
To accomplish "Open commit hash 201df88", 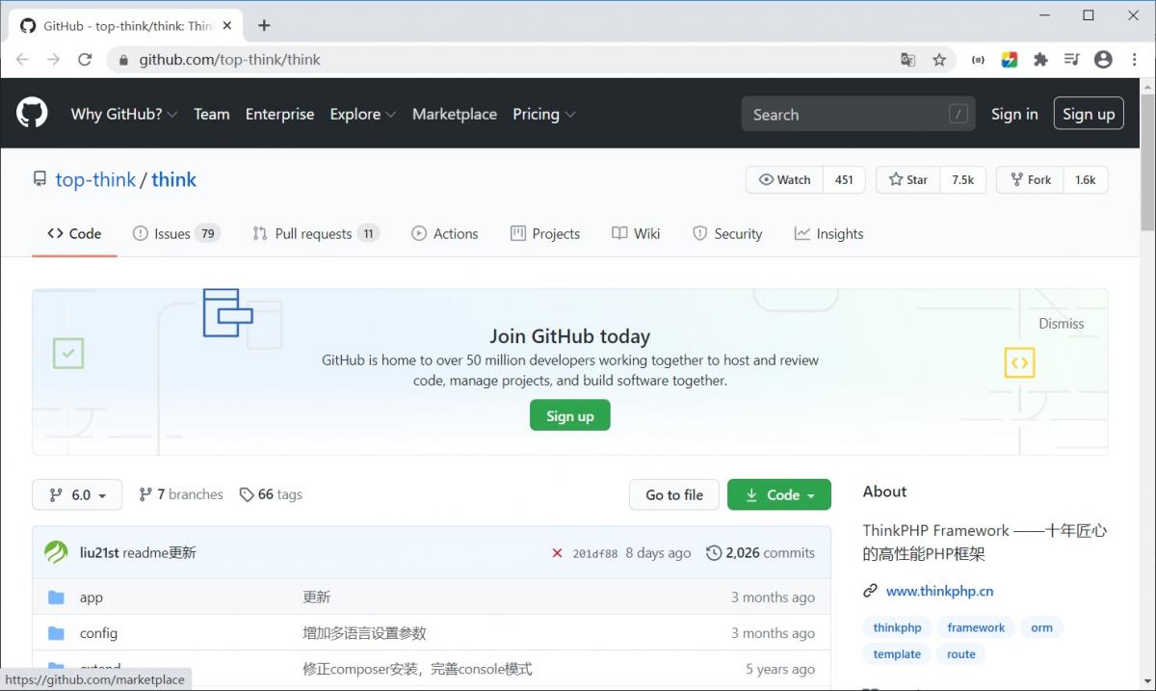I will pos(594,553).
